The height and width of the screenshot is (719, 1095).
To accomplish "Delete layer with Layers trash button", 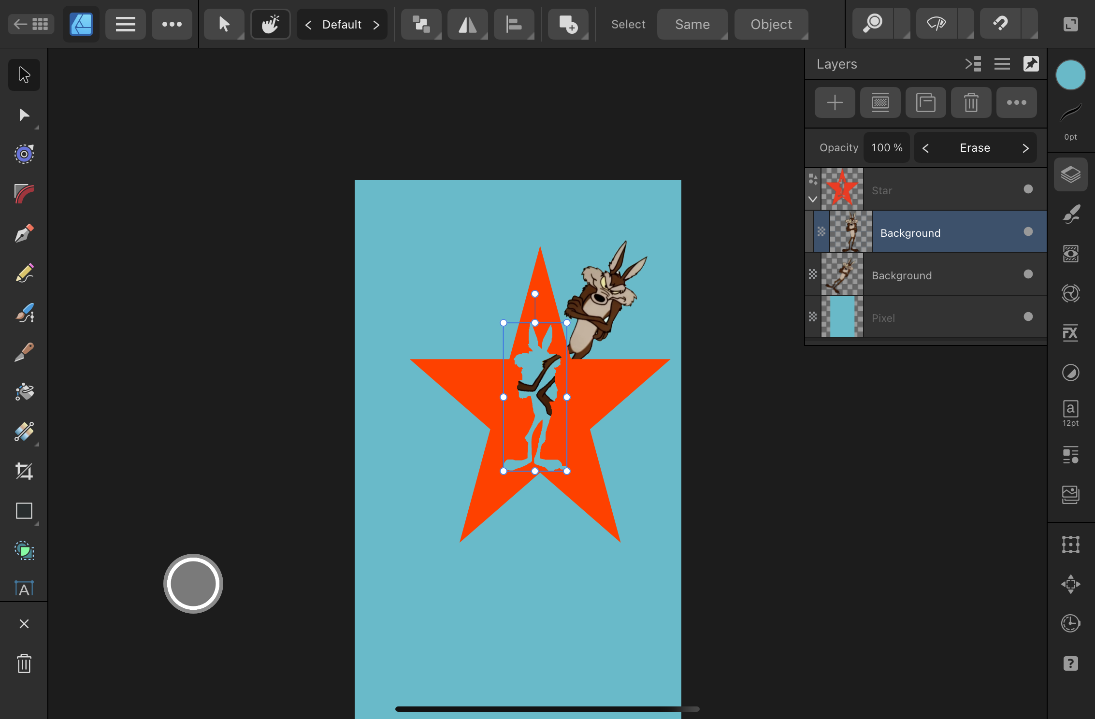I will pyautogui.click(x=971, y=102).
